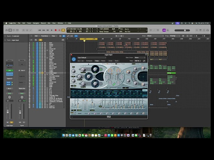
Task: Click the Rewind transport button
Action: [x=39, y=30]
